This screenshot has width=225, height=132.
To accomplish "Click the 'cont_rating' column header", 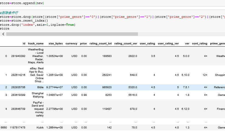I will pyautogui.click(x=200, y=44).
